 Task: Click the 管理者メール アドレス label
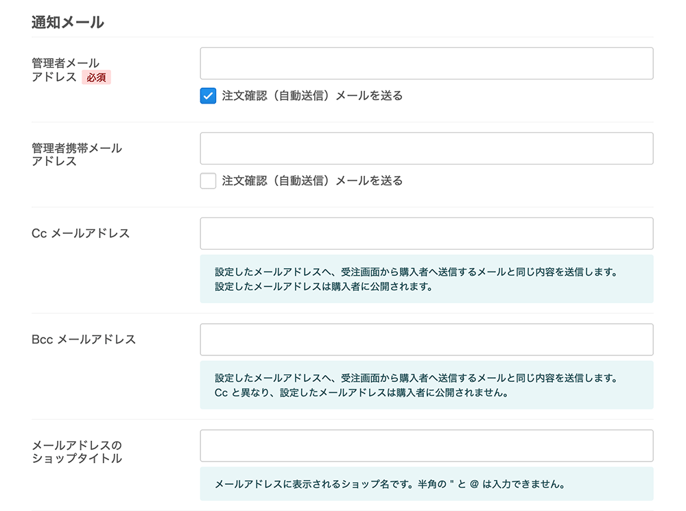coord(66,70)
